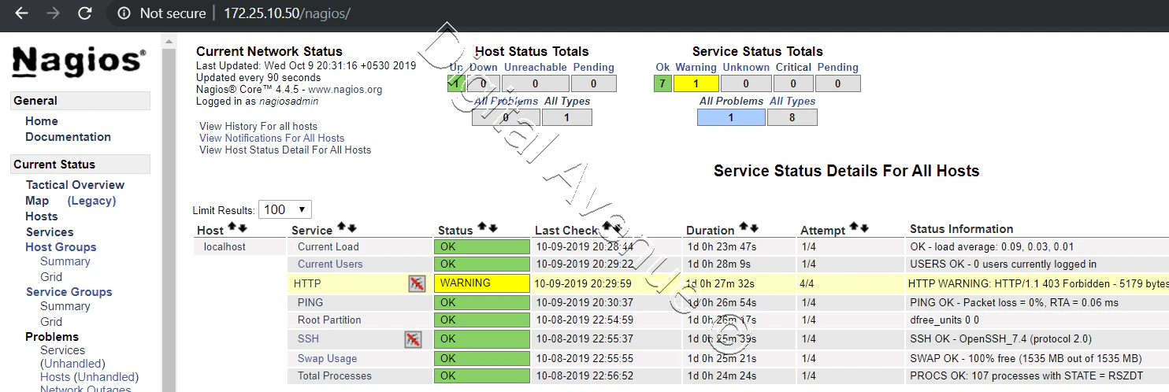Open Hosts under Current Status
This screenshot has width=1169, height=392.
(x=42, y=216)
